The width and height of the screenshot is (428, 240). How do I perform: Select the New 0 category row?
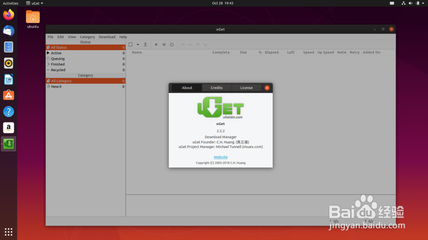(x=86, y=87)
